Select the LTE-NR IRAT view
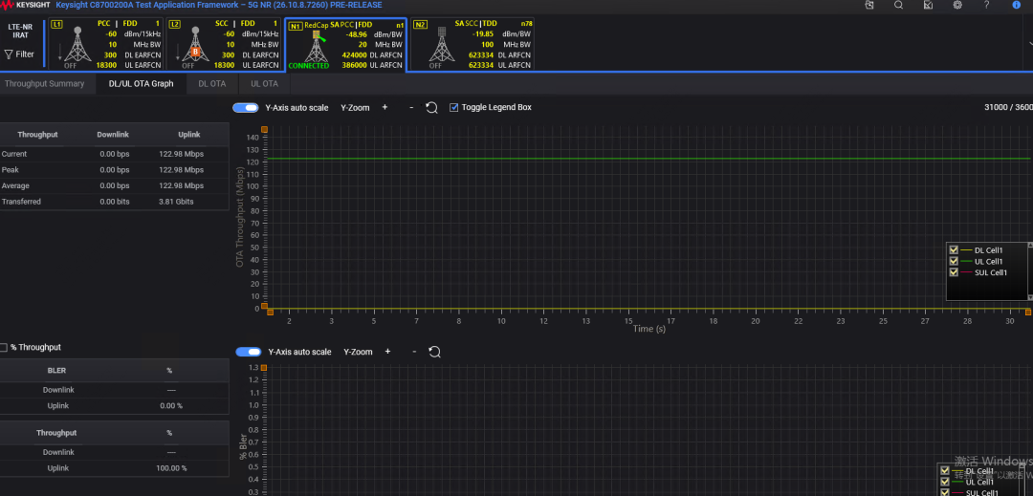 coord(20,31)
